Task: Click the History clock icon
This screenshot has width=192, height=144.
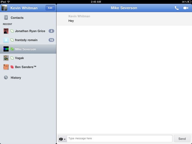Action: point(6,77)
